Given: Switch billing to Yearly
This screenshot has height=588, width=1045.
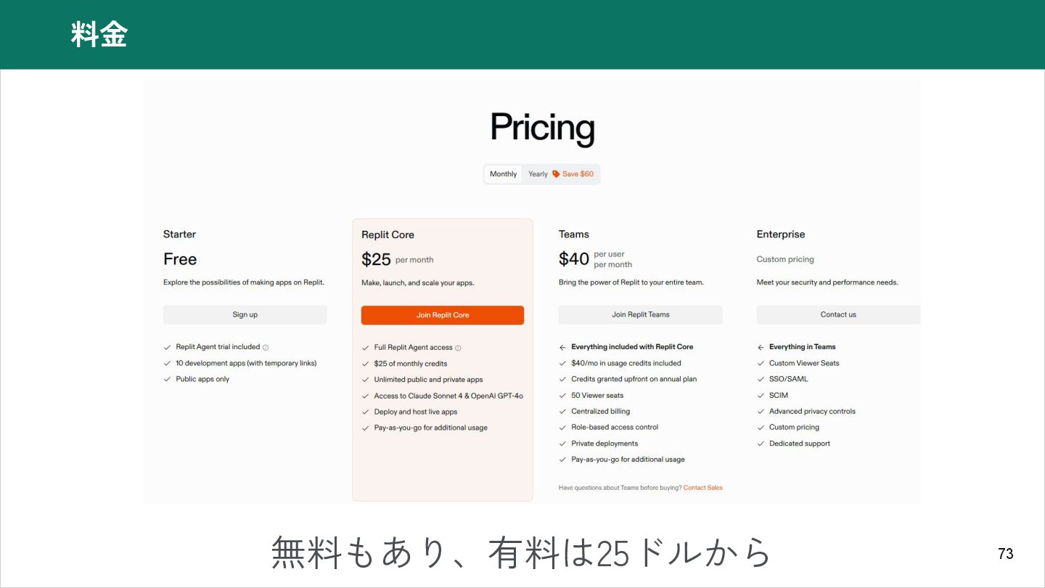Looking at the screenshot, I should 538,174.
